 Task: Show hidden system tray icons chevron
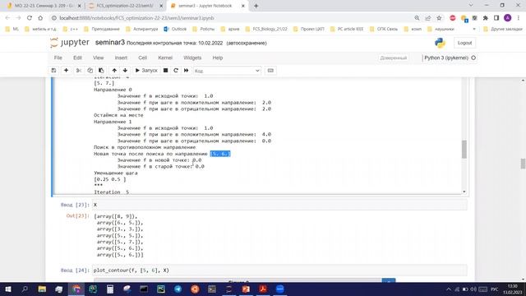coord(449,289)
